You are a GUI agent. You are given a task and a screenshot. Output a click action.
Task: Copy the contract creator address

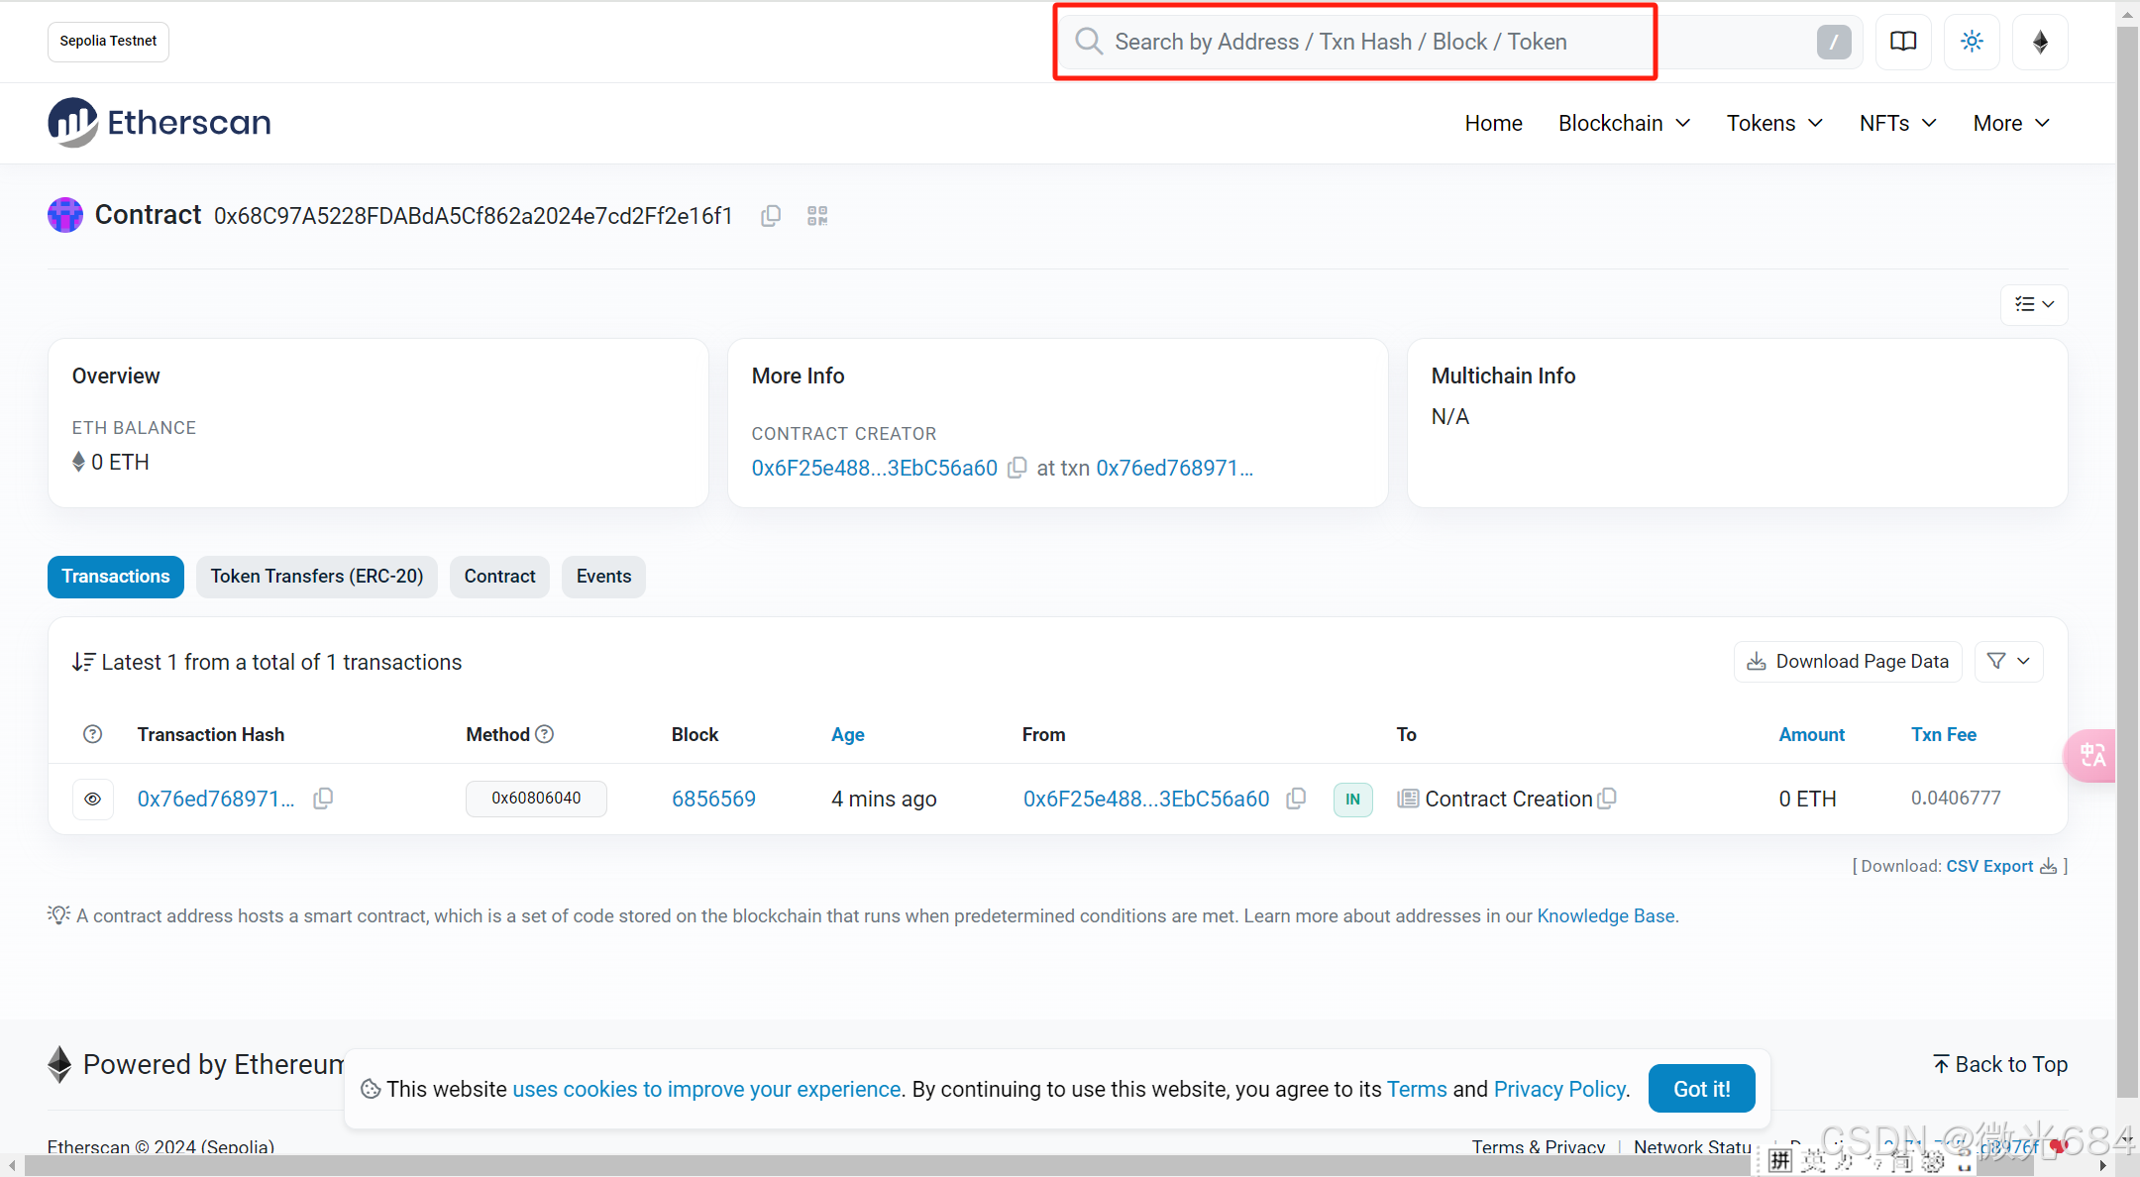pyautogui.click(x=1017, y=468)
